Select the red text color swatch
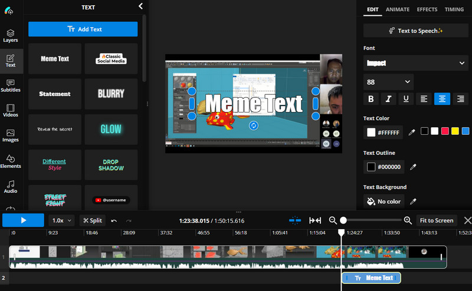The image size is (472, 291). pyautogui.click(x=445, y=131)
